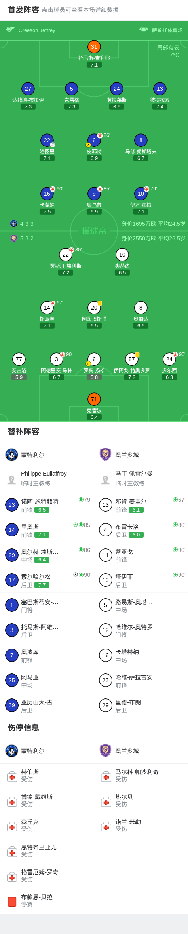View injured player 赫伯斯 entry
Screen dimensions: 188x934
click(x=47, y=776)
